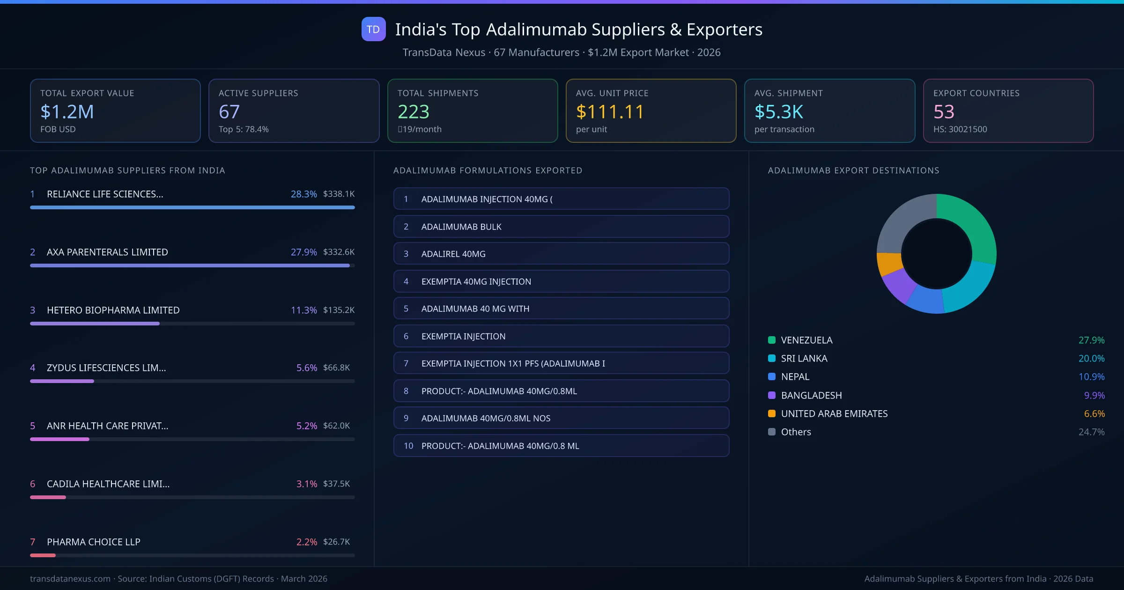Expand the EXEMPTIA 40MG INJECTION entry

point(561,281)
